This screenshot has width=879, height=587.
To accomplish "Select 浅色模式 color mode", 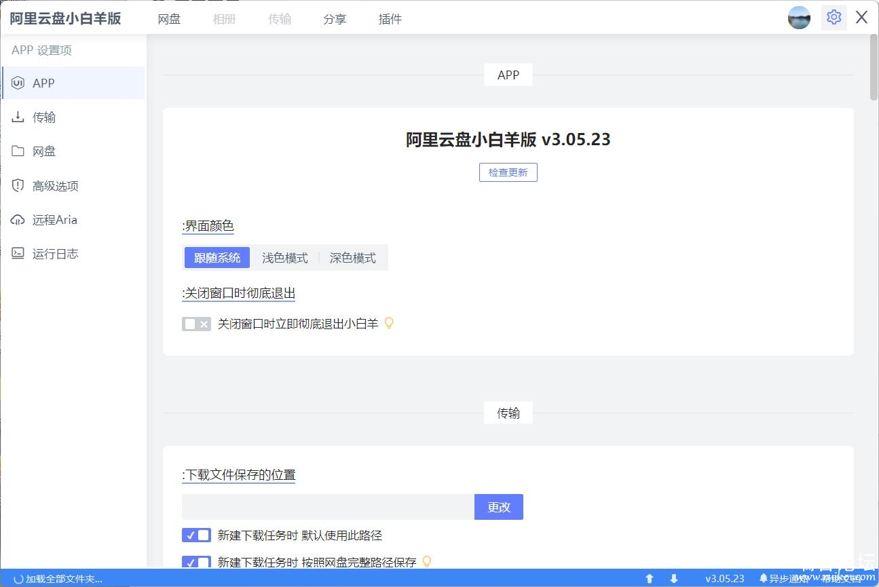I will 285,258.
